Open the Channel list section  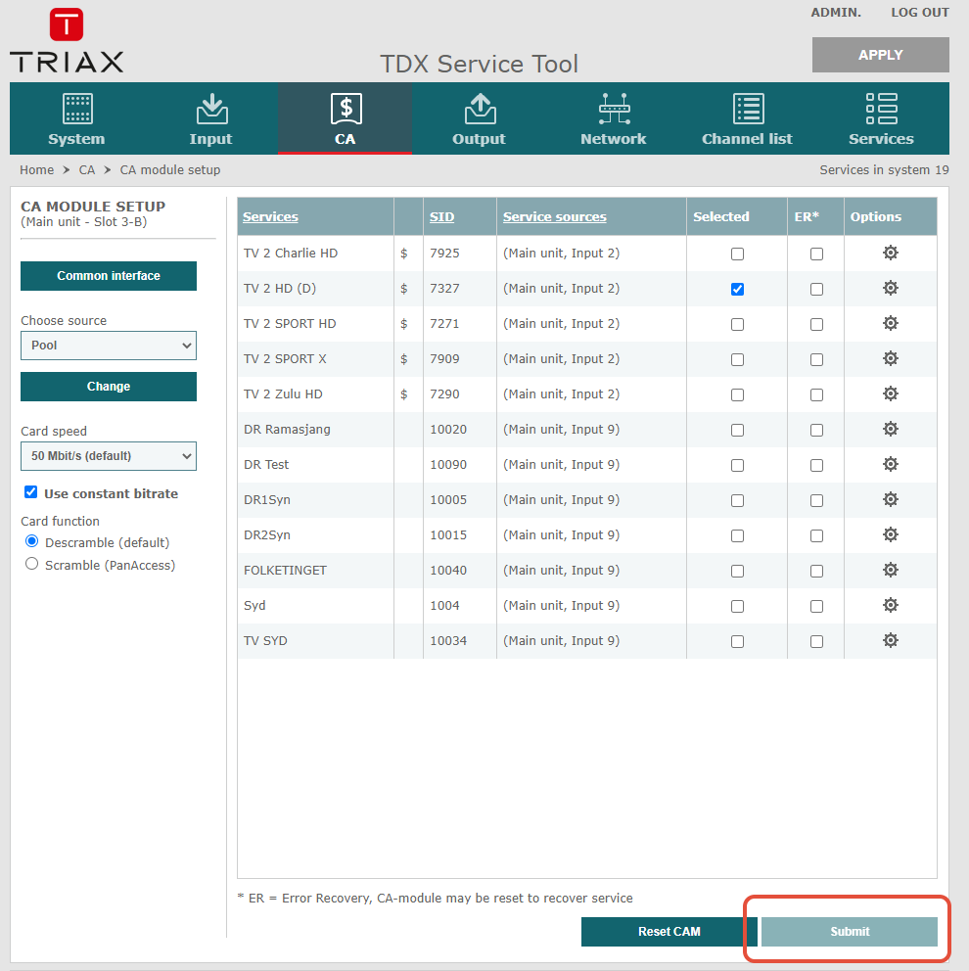748,118
